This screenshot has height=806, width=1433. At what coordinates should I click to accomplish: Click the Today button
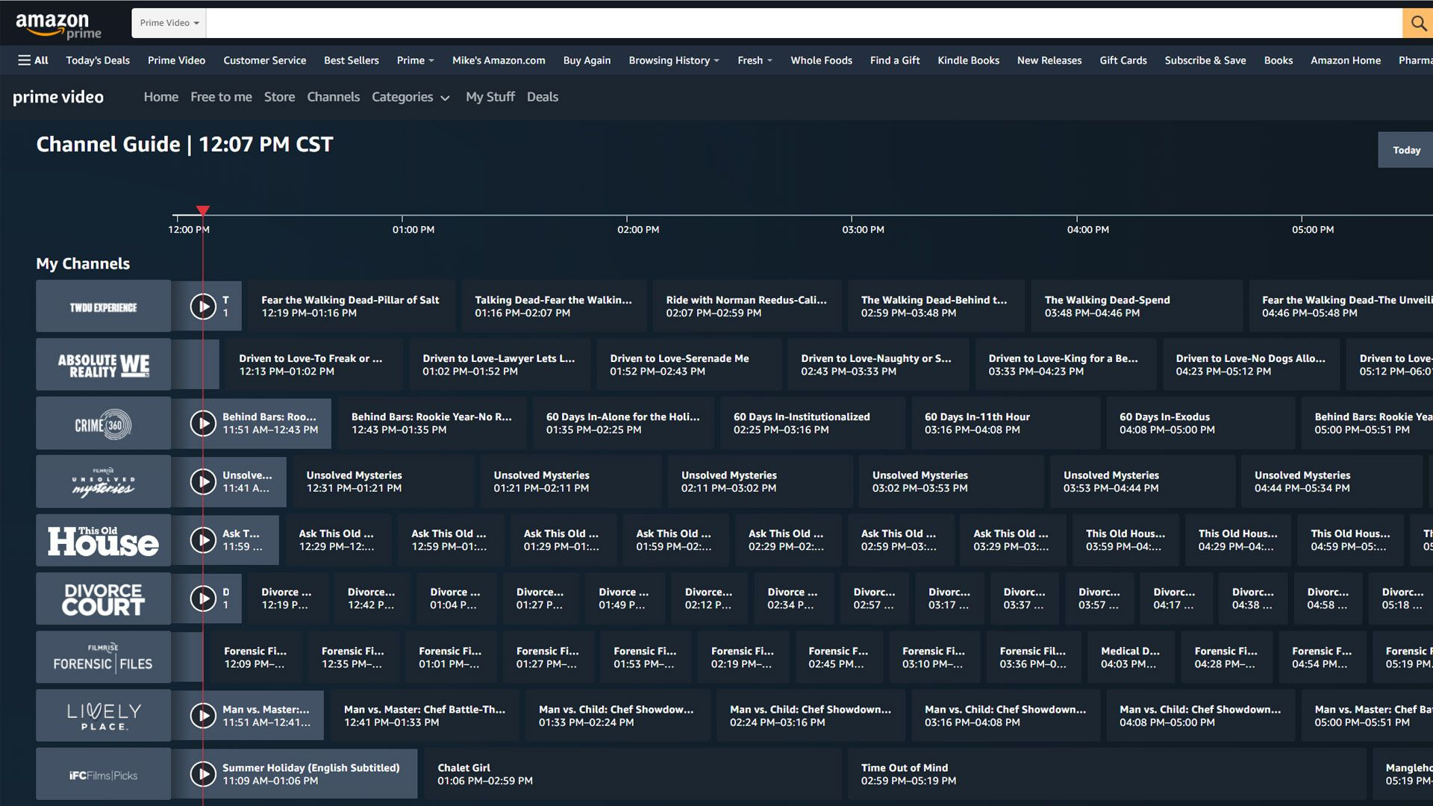(1406, 149)
